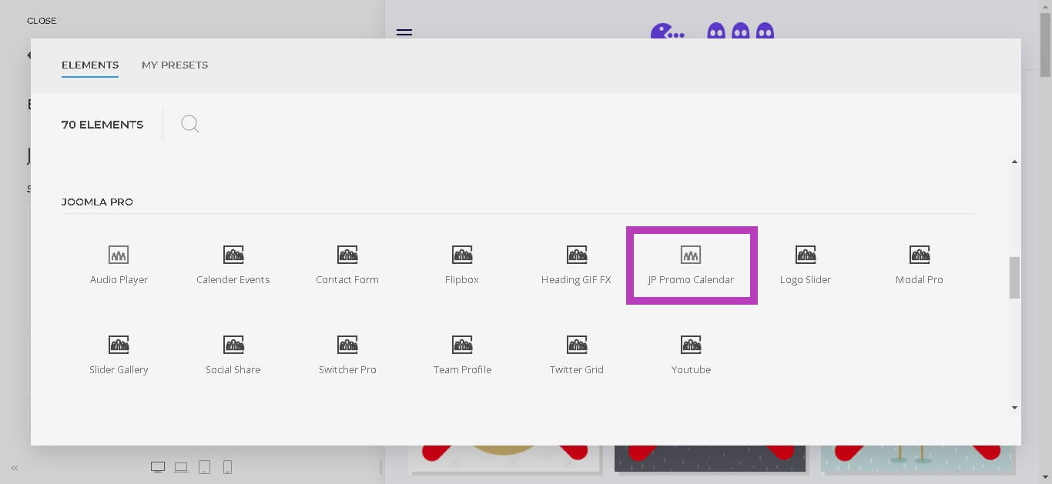Click the Twitter Grid label
Screen dimensions: 1052x484
577,370
